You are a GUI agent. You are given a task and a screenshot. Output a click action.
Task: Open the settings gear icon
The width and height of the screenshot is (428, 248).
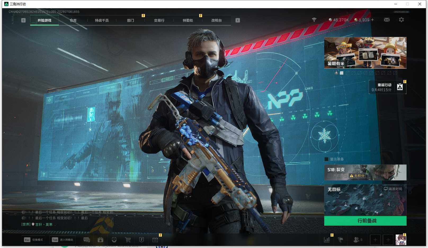[x=401, y=20]
